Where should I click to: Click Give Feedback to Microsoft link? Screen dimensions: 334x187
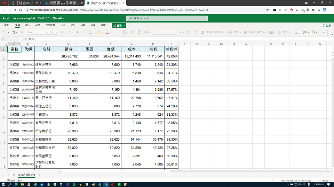pos(296,181)
